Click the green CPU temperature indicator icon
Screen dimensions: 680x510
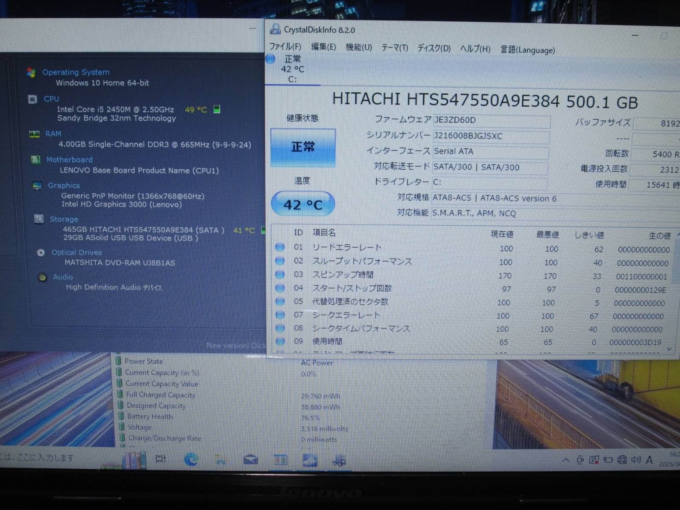pyautogui.click(x=217, y=109)
